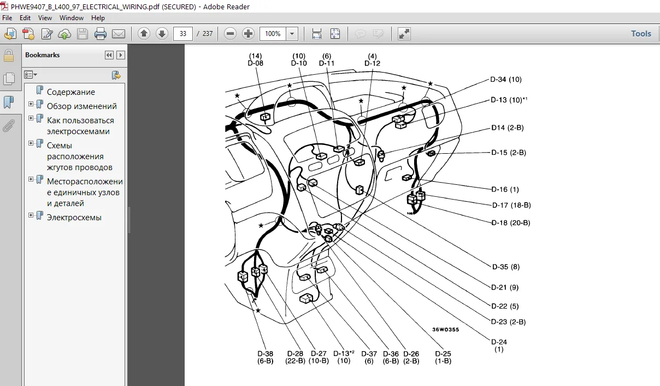
Task: Click the D-38 connector label
Action: point(266,354)
